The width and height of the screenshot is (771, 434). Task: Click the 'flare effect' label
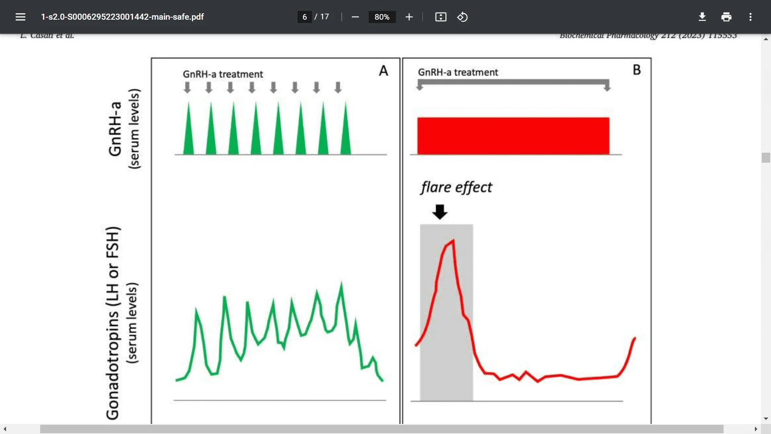[x=456, y=187]
